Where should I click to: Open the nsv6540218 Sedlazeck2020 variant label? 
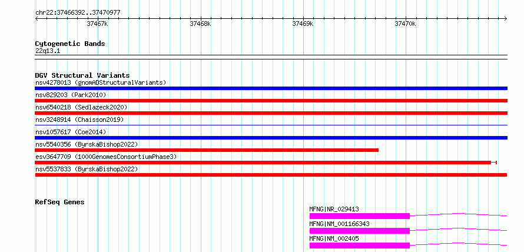point(81,107)
